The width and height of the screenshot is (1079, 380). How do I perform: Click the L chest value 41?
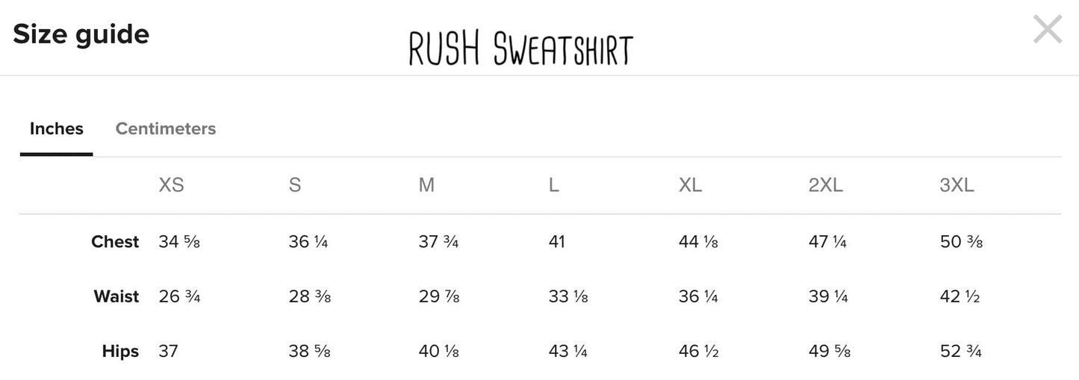pyautogui.click(x=557, y=242)
